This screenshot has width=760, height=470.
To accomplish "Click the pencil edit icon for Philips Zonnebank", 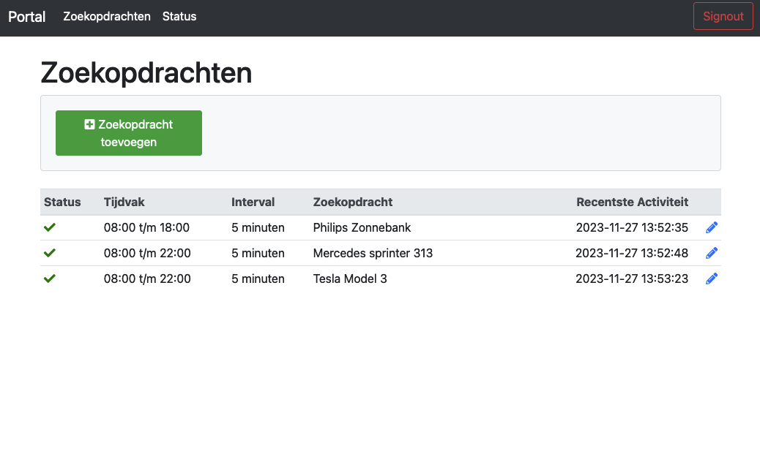I will point(712,228).
